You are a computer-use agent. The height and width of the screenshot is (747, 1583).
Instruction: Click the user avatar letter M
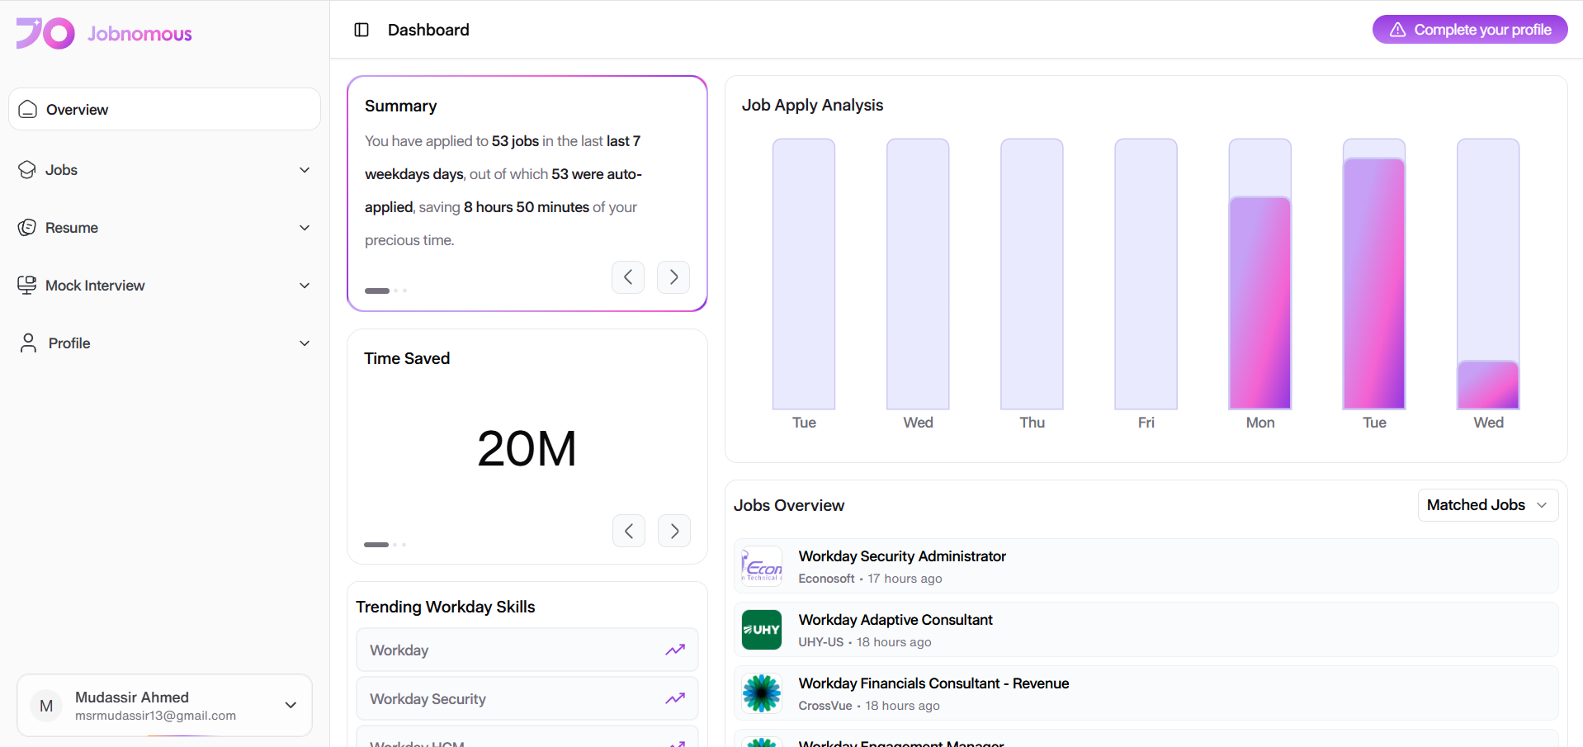click(46, 706)
